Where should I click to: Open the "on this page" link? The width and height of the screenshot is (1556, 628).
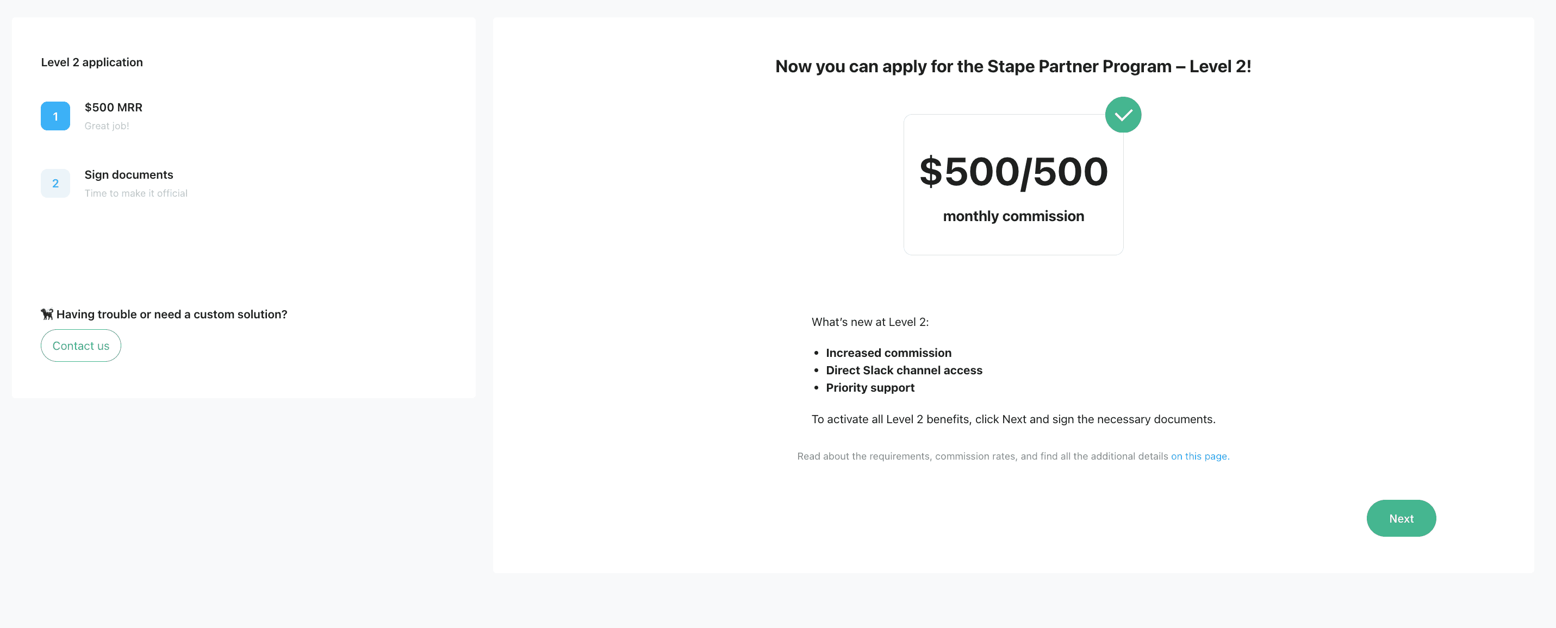pos(1199,456)
